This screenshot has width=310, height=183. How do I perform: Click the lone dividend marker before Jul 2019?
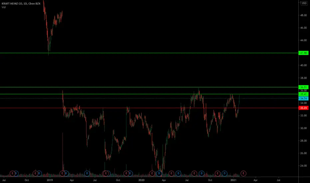click(x=87, y=173)
